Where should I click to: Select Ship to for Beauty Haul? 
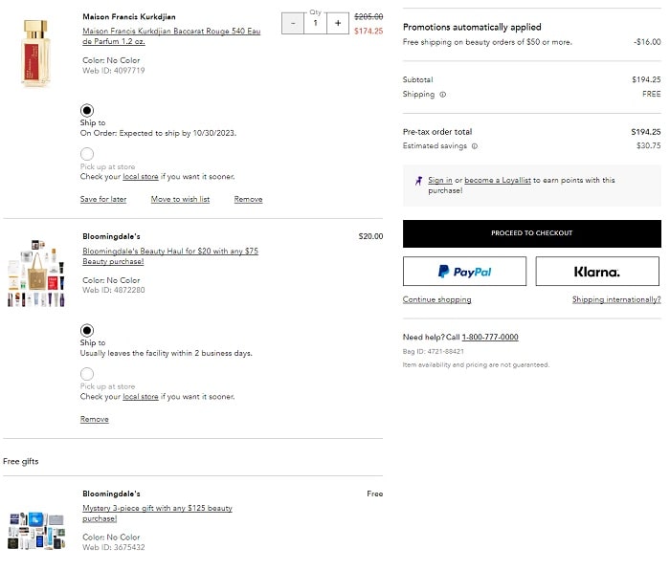point(87,330)
